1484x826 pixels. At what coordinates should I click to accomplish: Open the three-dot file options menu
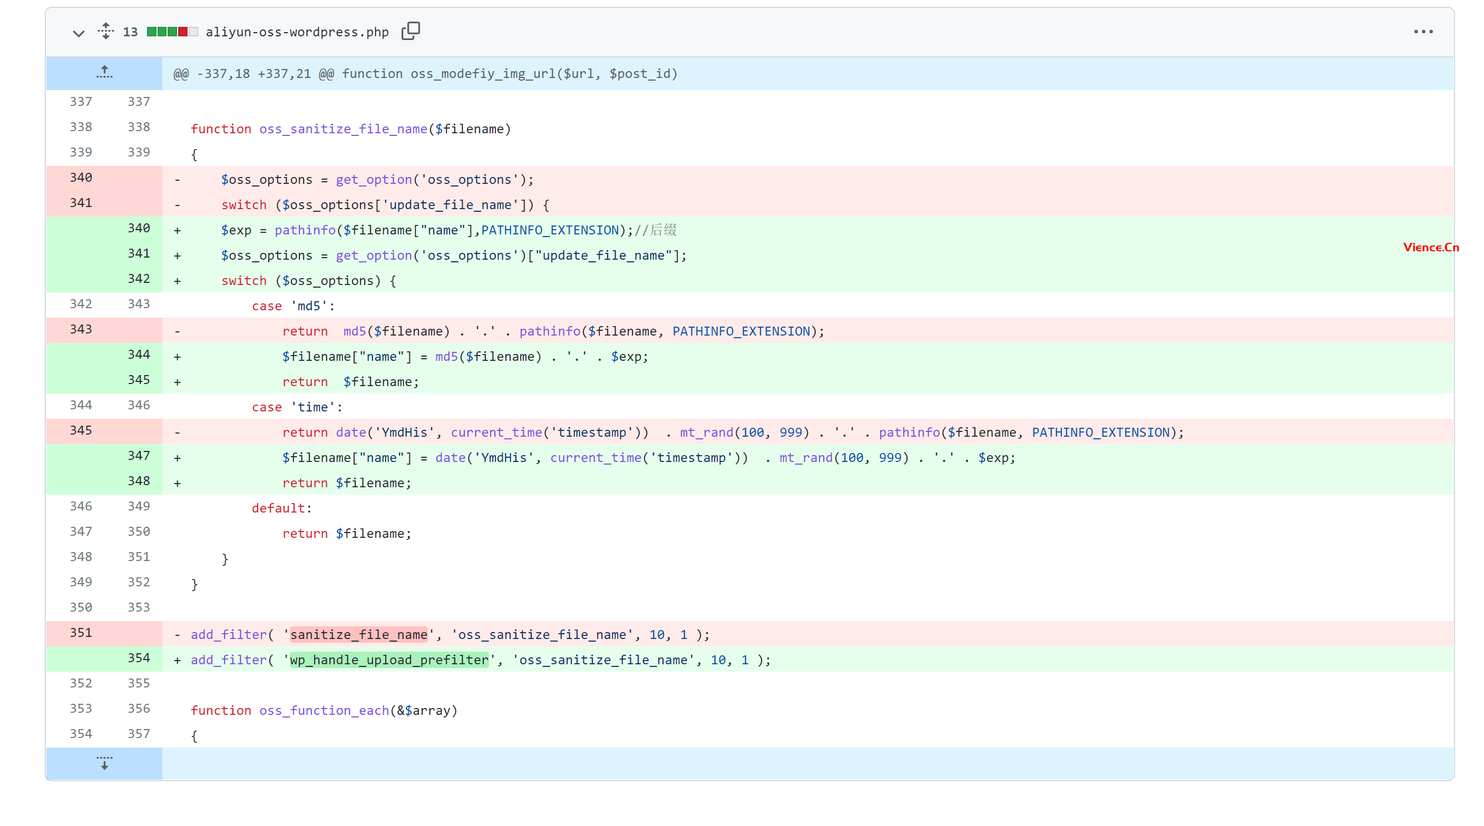1423,32
